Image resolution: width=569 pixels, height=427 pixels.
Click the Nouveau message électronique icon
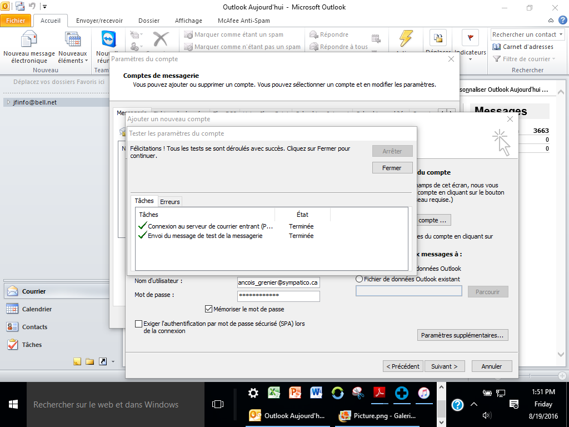pyautogui.click(x=29, y=40)
